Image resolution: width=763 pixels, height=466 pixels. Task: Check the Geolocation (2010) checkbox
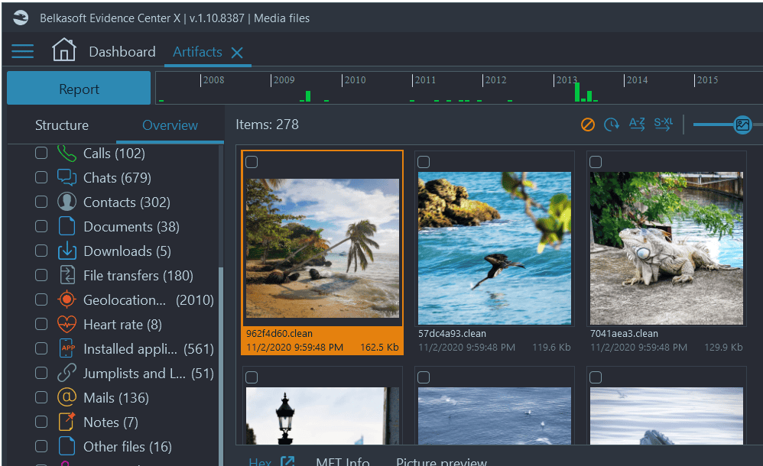coord(41,299)
